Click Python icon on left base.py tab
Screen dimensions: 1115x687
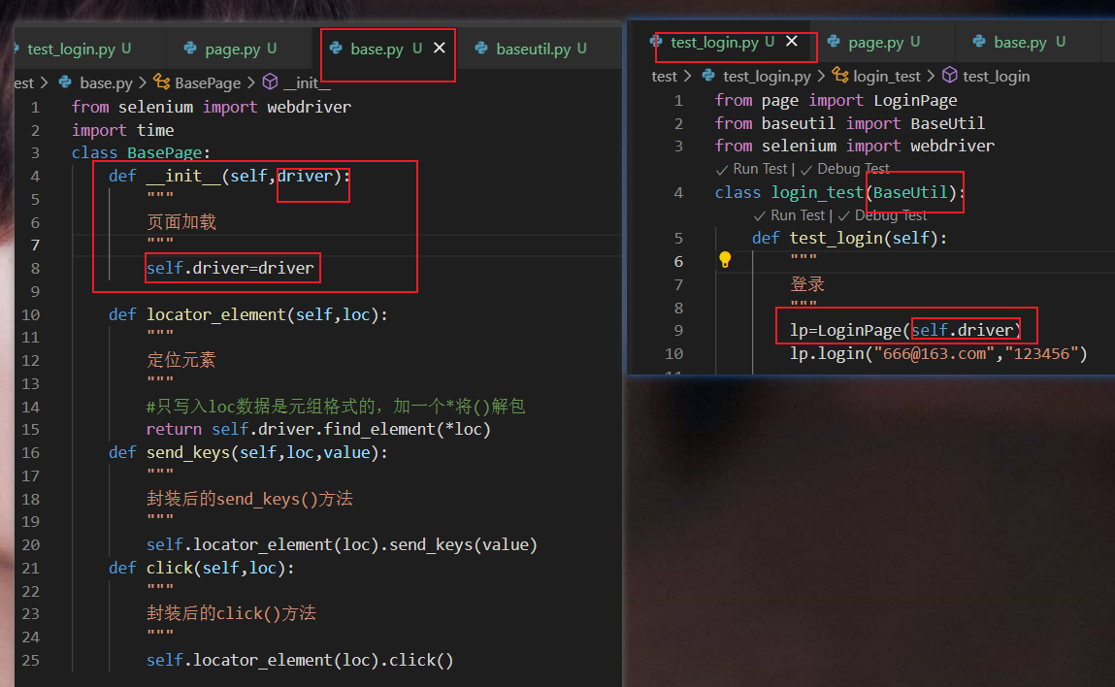point(336,48)
